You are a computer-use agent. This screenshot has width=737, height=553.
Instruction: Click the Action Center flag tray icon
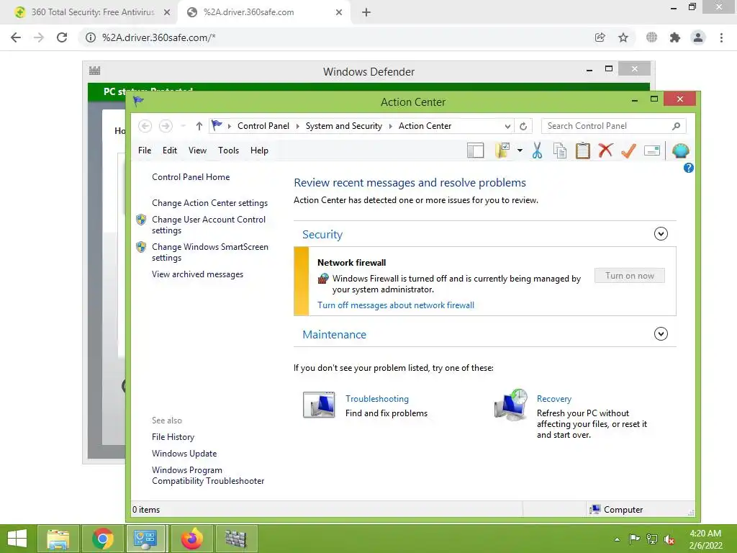pos(634,539)
